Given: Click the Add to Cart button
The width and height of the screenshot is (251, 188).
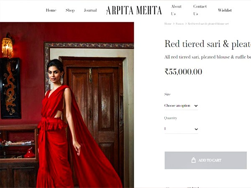Looking at the screenshot, I should [205, 160].
